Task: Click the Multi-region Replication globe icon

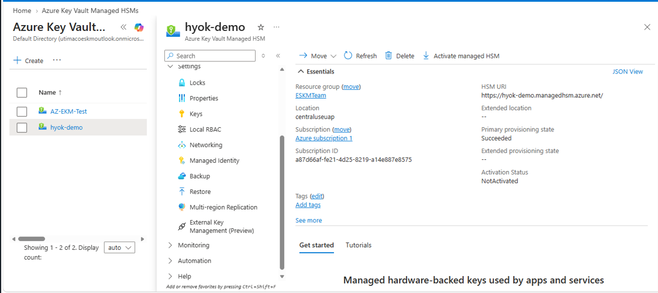Action: click(x=182, y=207)
